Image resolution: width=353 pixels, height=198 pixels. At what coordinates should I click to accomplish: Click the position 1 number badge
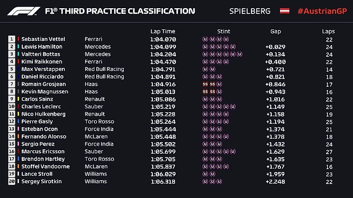click(12, 39)
